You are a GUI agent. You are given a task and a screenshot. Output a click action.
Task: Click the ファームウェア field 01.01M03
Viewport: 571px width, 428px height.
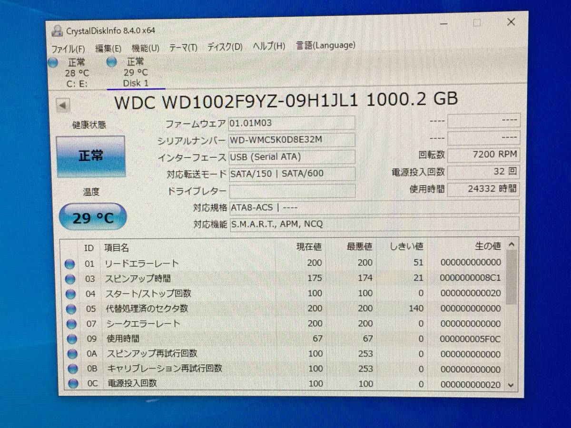(292, 123)
